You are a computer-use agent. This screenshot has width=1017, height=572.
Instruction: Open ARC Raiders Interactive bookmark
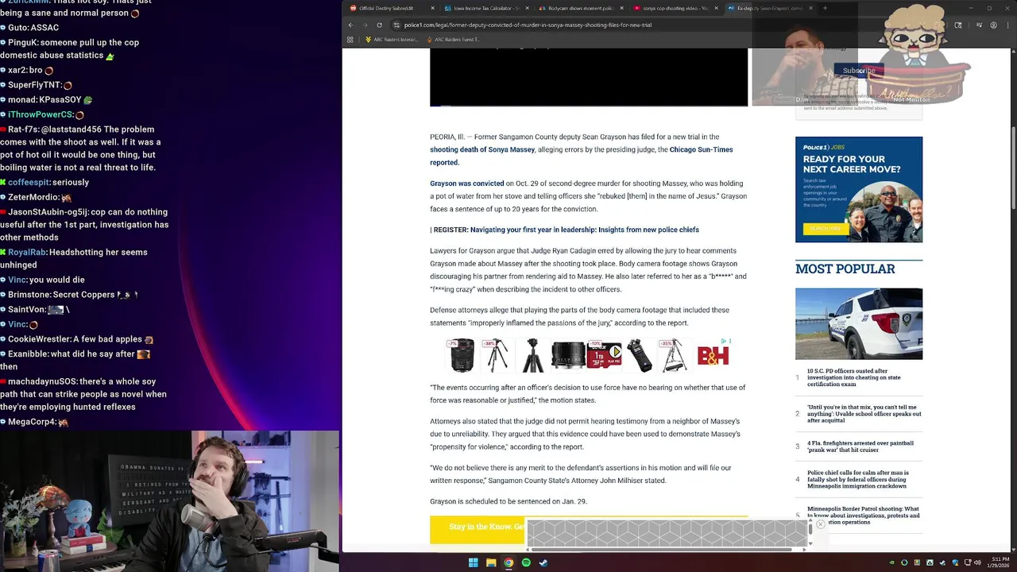(391, 39)
